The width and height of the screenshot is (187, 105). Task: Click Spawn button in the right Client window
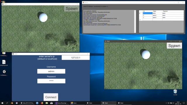[x=174, y=45]
